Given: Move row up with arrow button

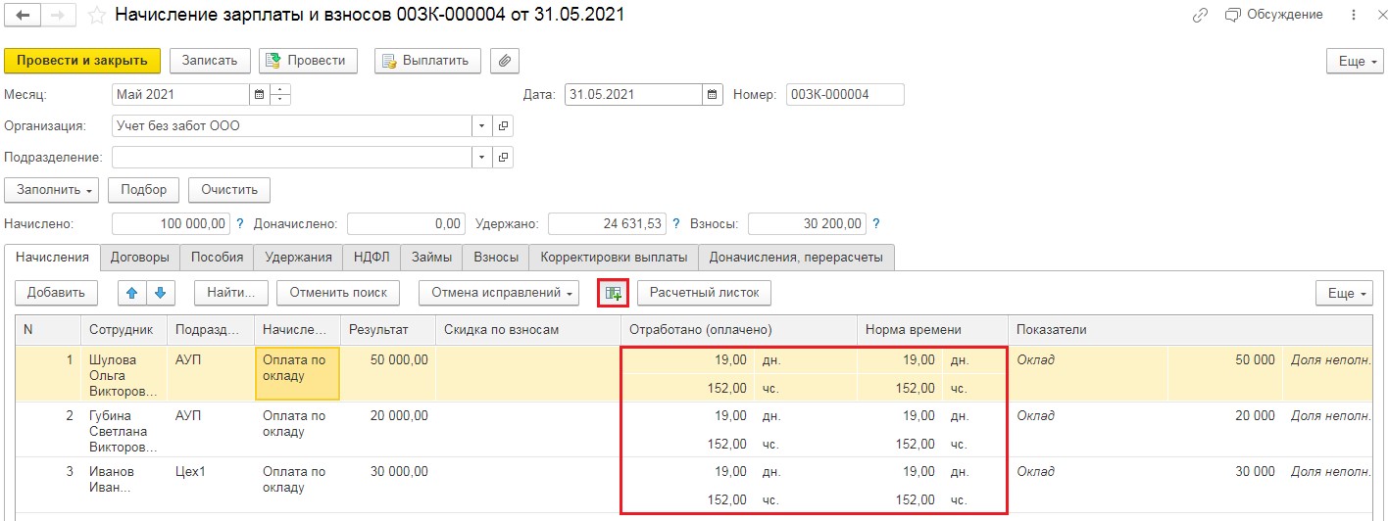Looking at the screenshot, I should [x=132, y=293].
